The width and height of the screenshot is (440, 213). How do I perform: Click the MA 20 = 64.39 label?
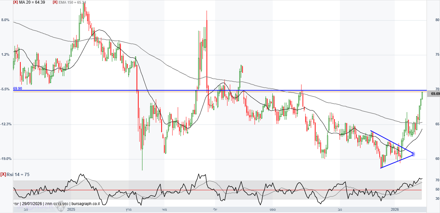coord(32,2)
